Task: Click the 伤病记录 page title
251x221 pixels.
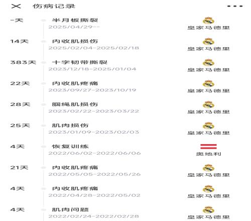Action: coord(54,6)
